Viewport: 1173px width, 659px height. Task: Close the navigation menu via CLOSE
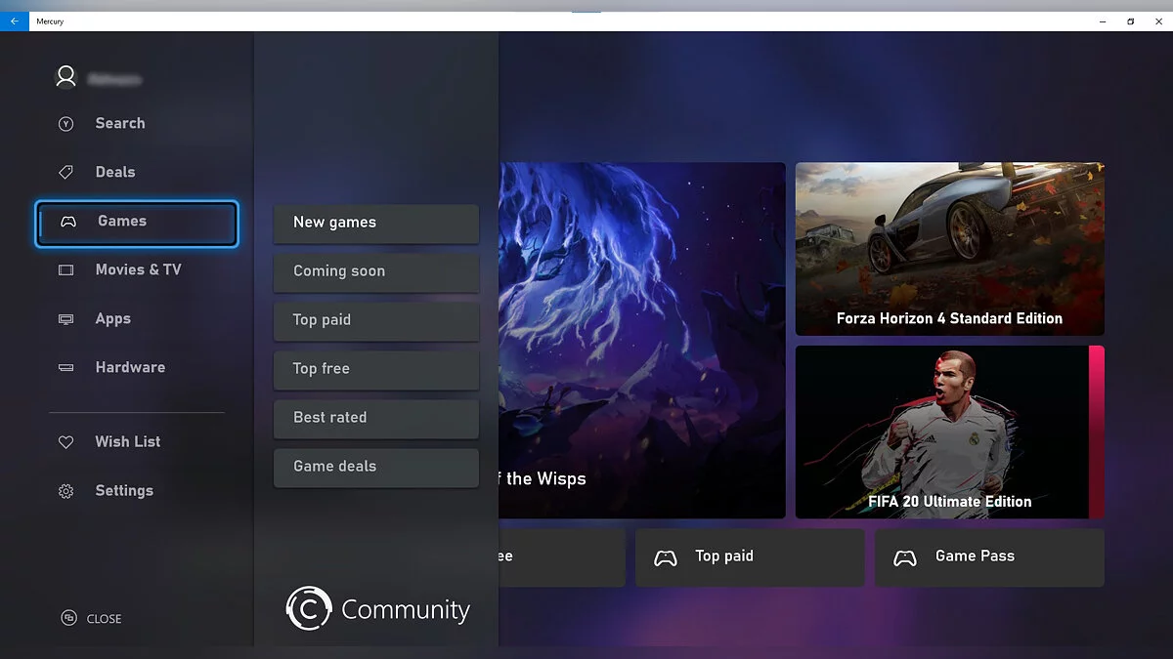[92, 618]
